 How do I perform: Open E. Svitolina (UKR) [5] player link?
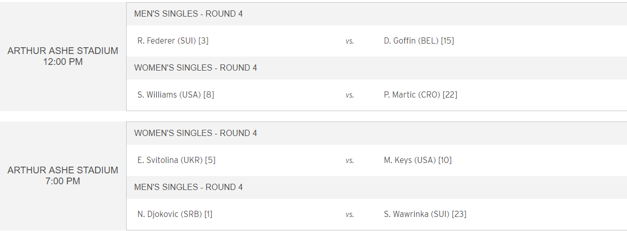(176, 160)
